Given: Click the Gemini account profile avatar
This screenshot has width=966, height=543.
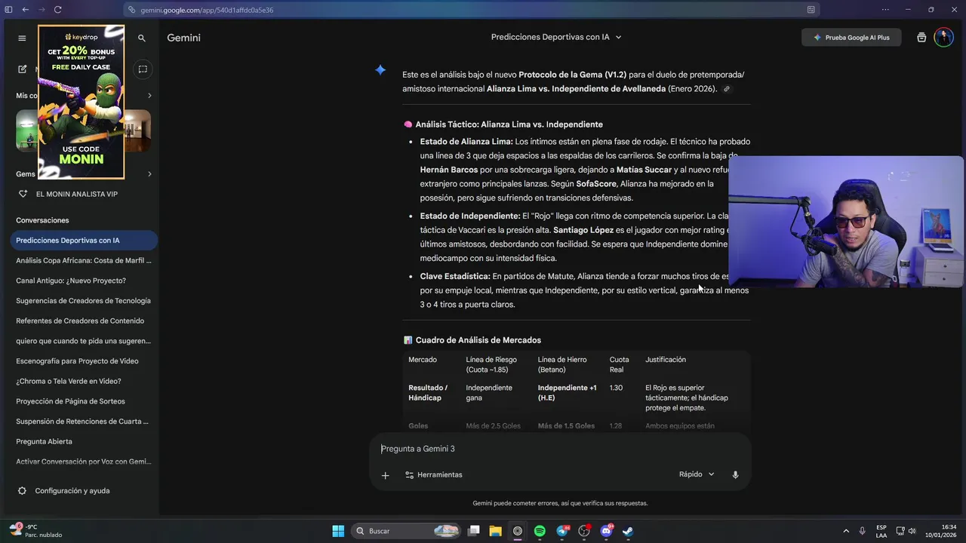Looking at the screenshot, I should click(x=943, y=38).
